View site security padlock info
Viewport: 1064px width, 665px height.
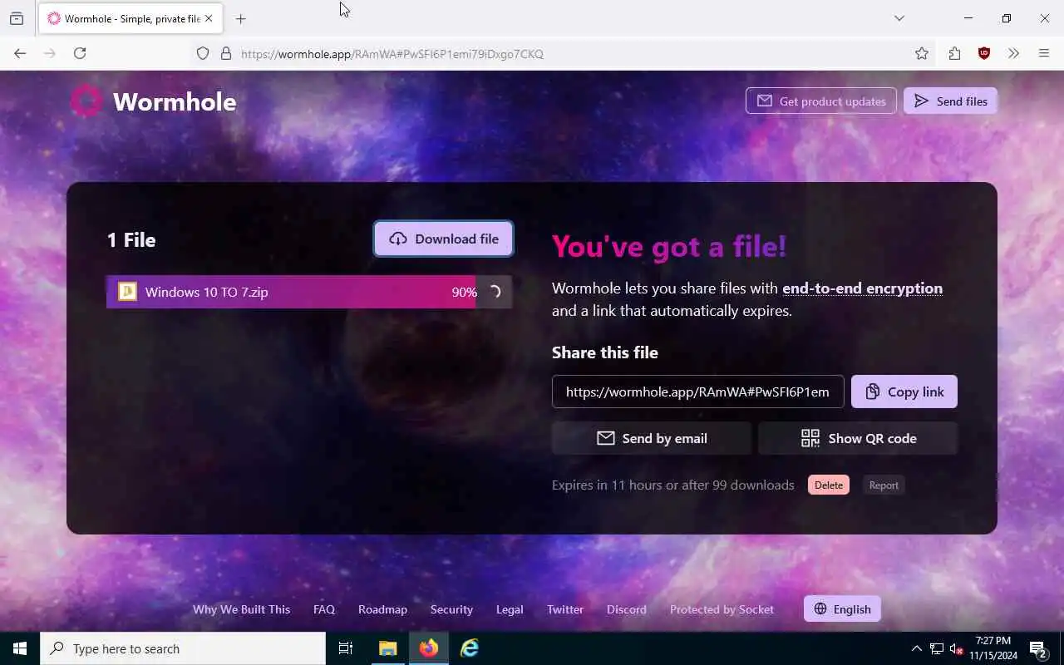pos(225,53)
